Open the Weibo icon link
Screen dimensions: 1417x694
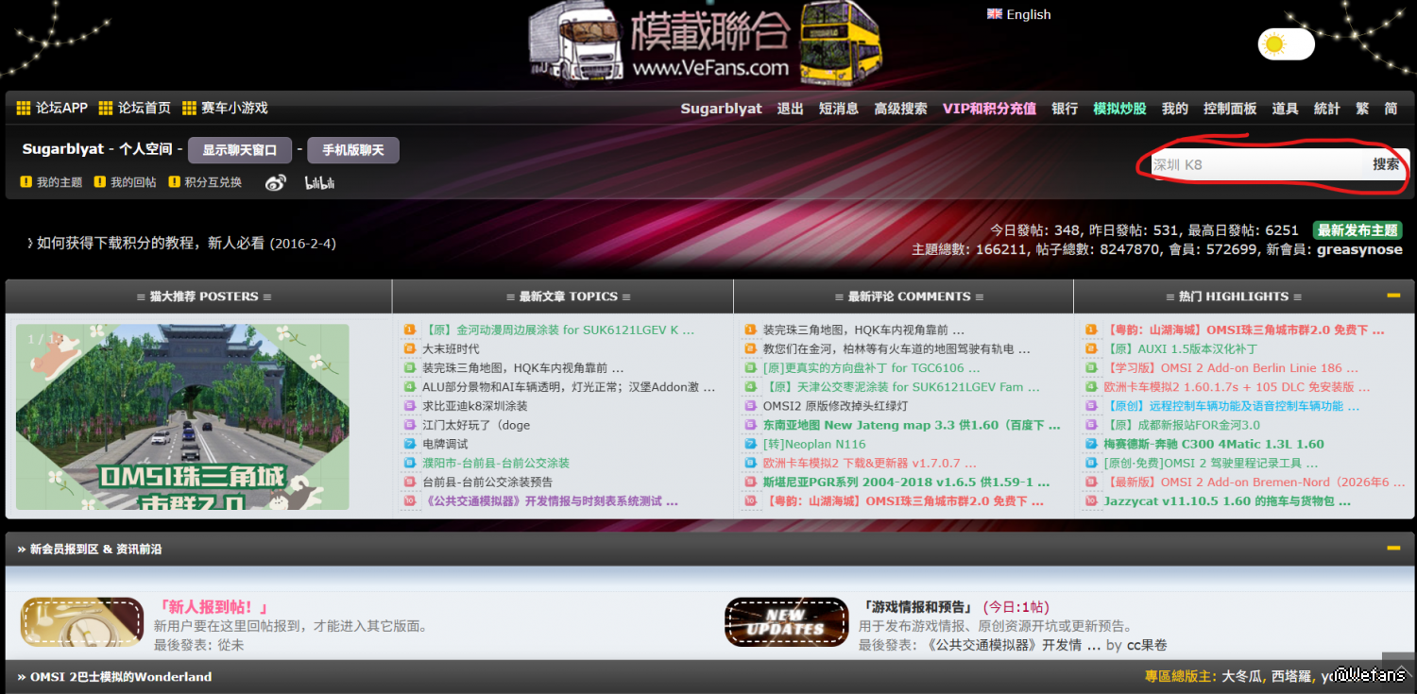coord(275,182)
